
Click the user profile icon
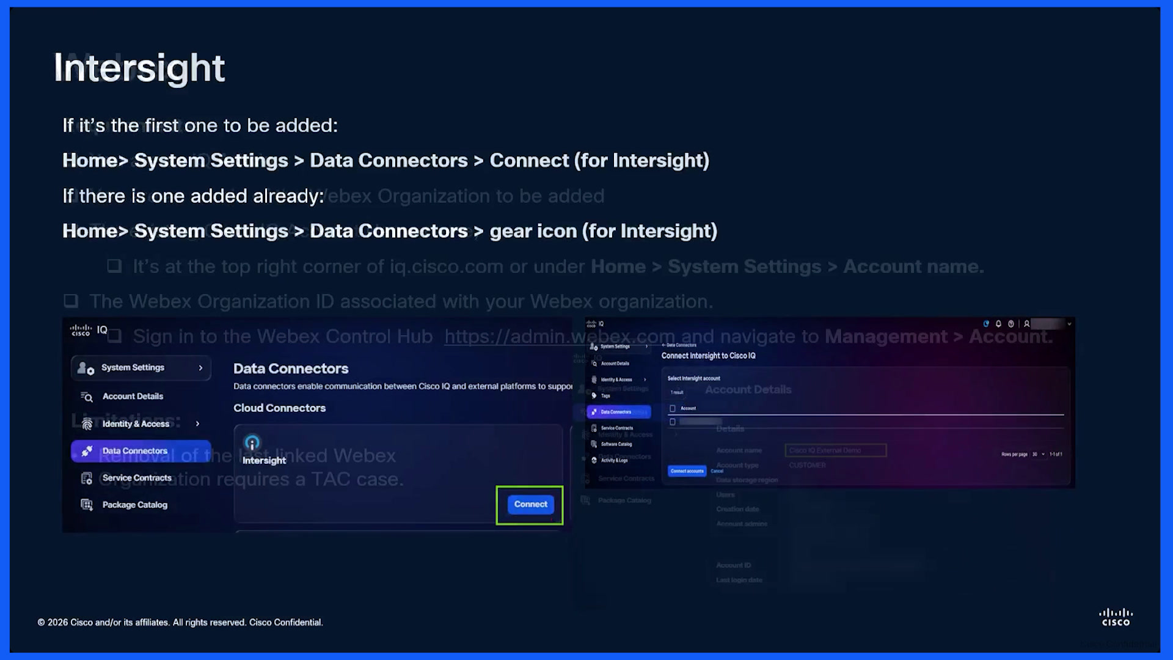1027,324
